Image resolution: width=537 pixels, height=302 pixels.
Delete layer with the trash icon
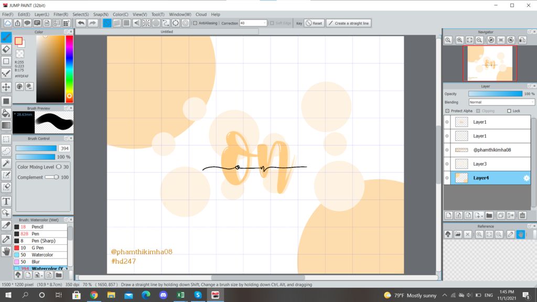522,215
